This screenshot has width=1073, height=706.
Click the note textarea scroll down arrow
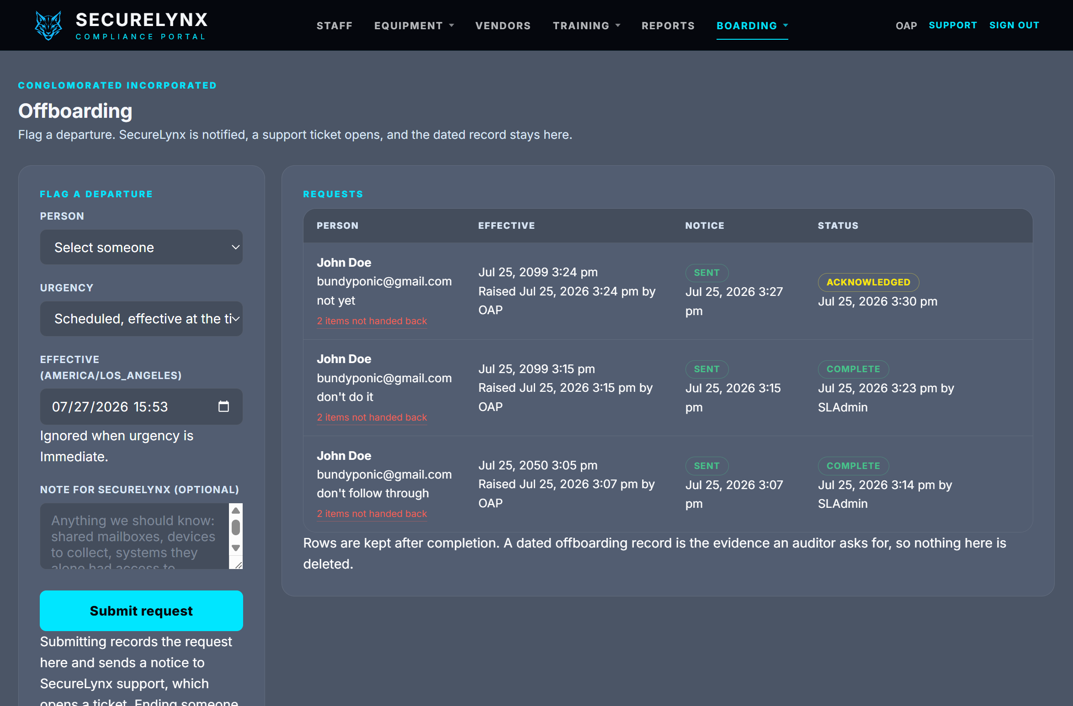(x=236, y=548)
